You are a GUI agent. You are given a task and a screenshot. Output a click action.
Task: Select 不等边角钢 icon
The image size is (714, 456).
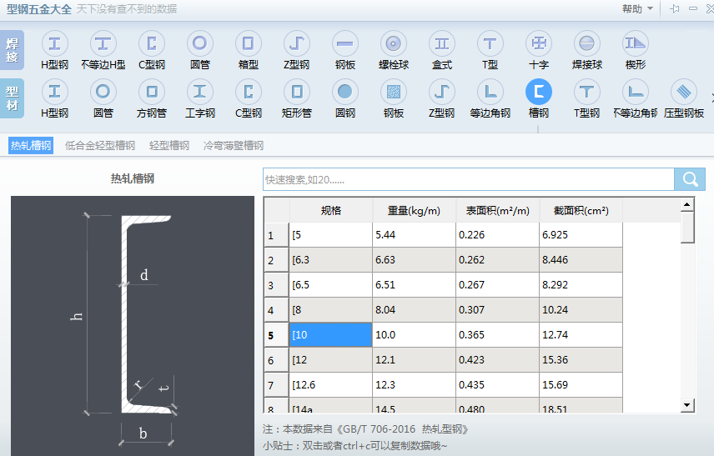(x=636, y=92)
